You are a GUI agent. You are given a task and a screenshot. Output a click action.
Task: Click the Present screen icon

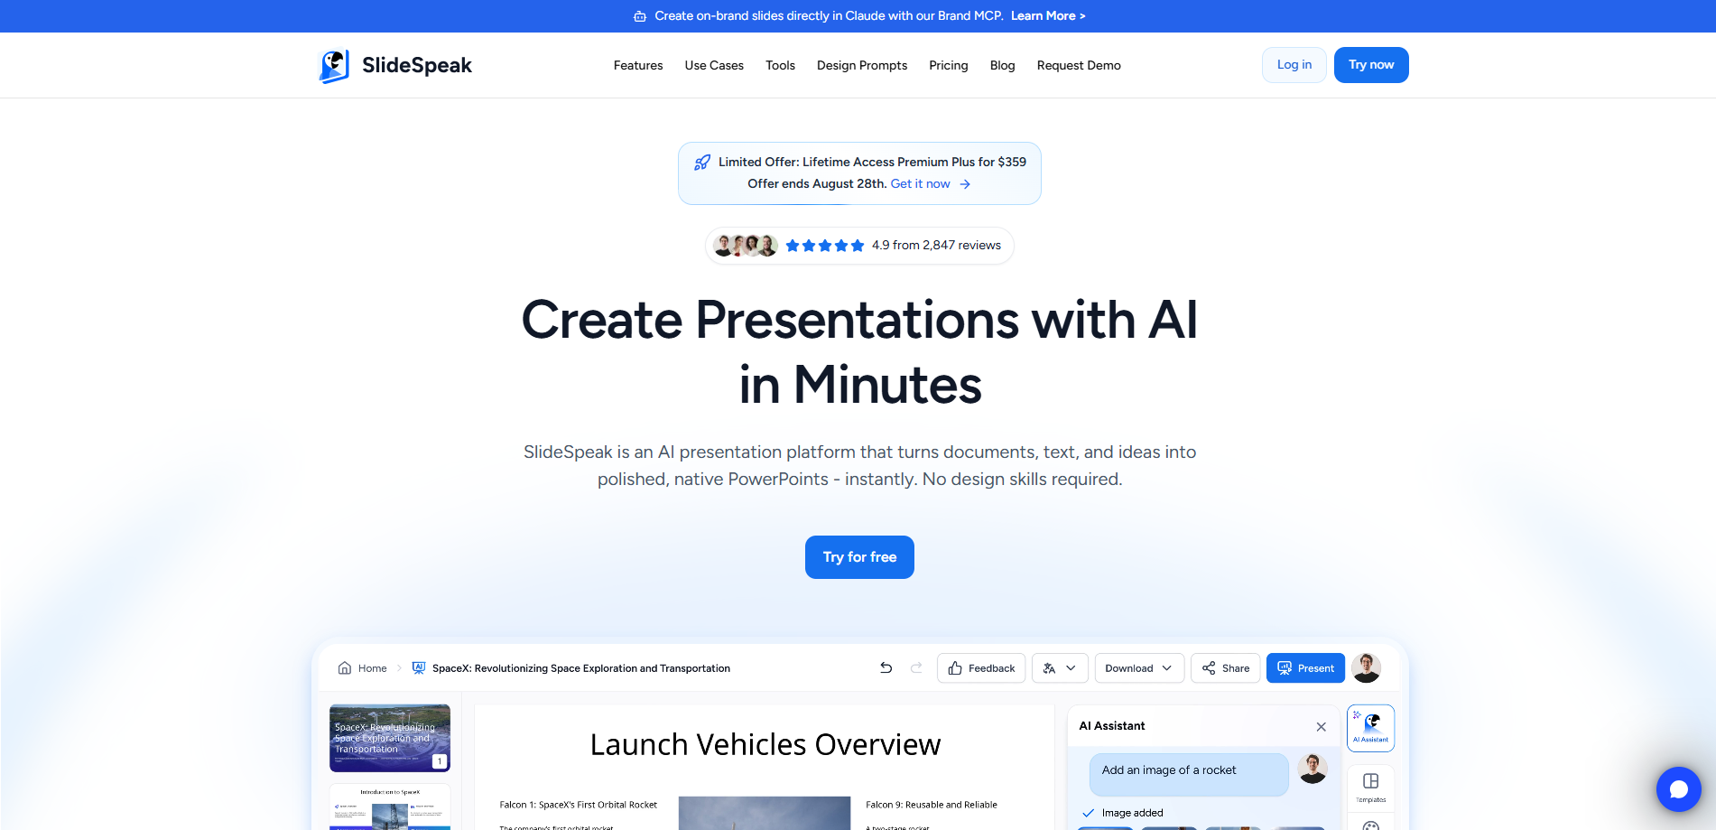[x=1285, y=668]
